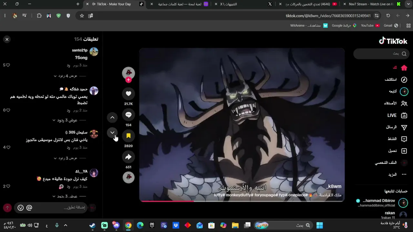Open the WitAnime bookmark
This screenshot has width=413, height=232.
309,25
